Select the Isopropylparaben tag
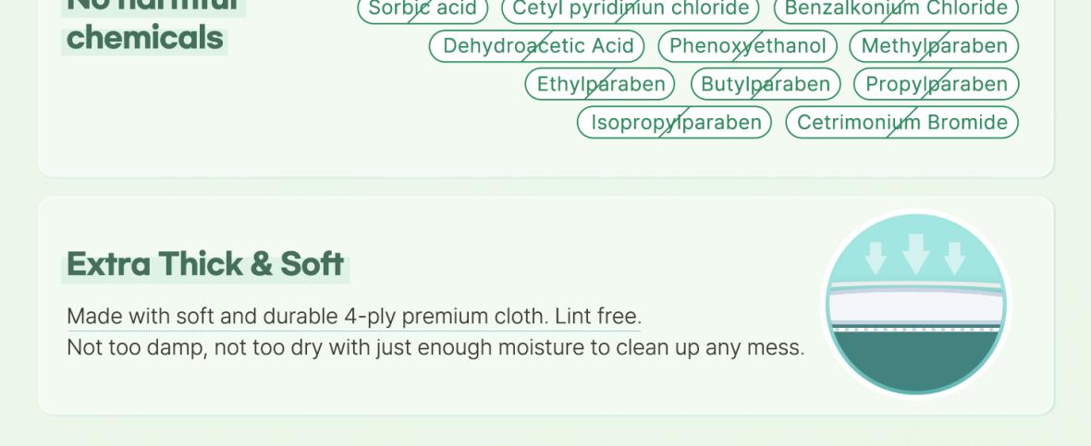1091x446 pixels. click(x=674, y=122)
